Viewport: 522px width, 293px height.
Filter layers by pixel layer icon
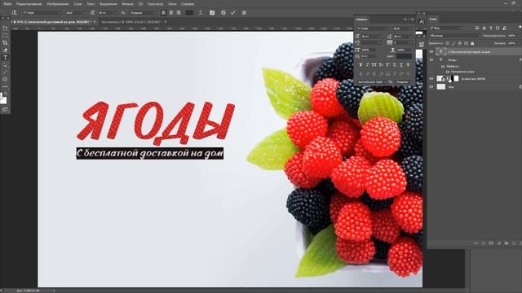coord(477,28)
